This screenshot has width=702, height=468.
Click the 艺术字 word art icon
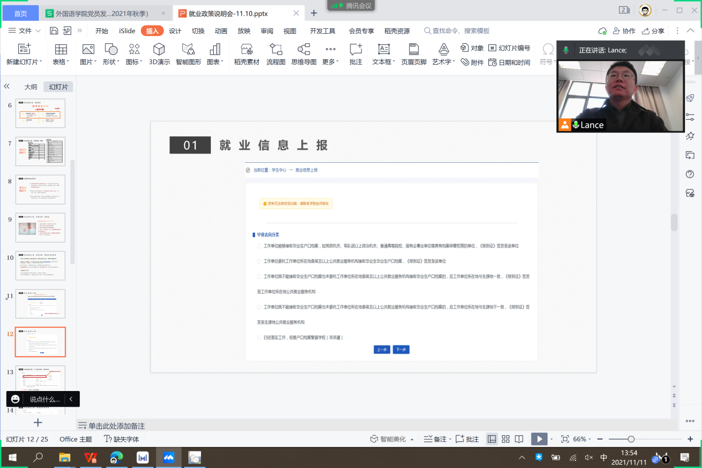(443, 49)
